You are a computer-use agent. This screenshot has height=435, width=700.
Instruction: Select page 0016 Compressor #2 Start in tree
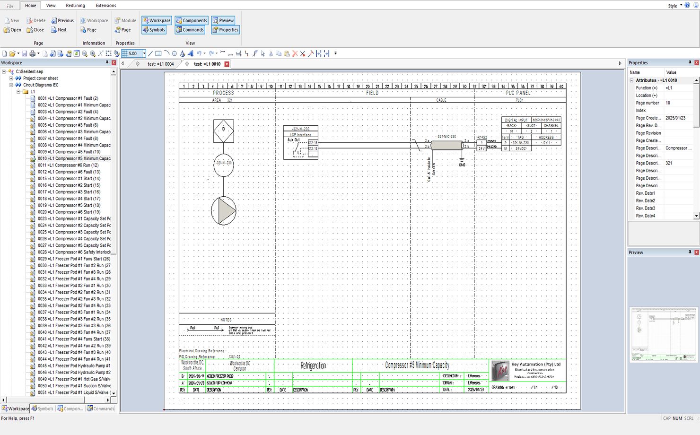(x=69, y=185)
